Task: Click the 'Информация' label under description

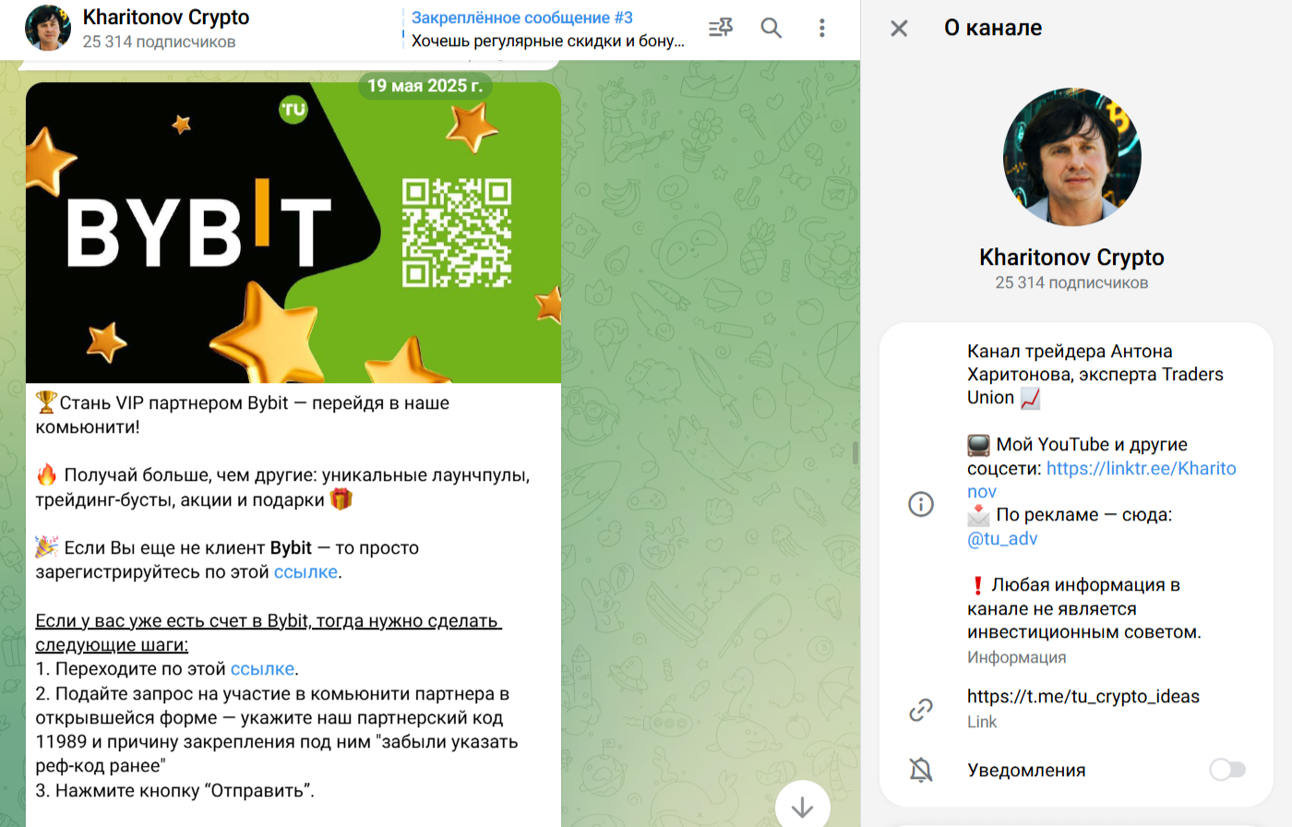Action: pyautogui.click(x=1016, y=657)
